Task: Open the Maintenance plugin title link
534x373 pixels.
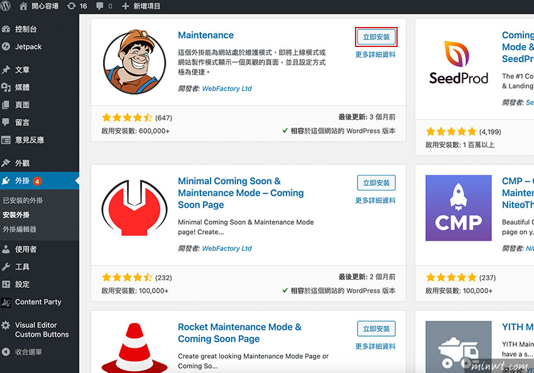Action: pyautogui.click(x=205, y=35)
